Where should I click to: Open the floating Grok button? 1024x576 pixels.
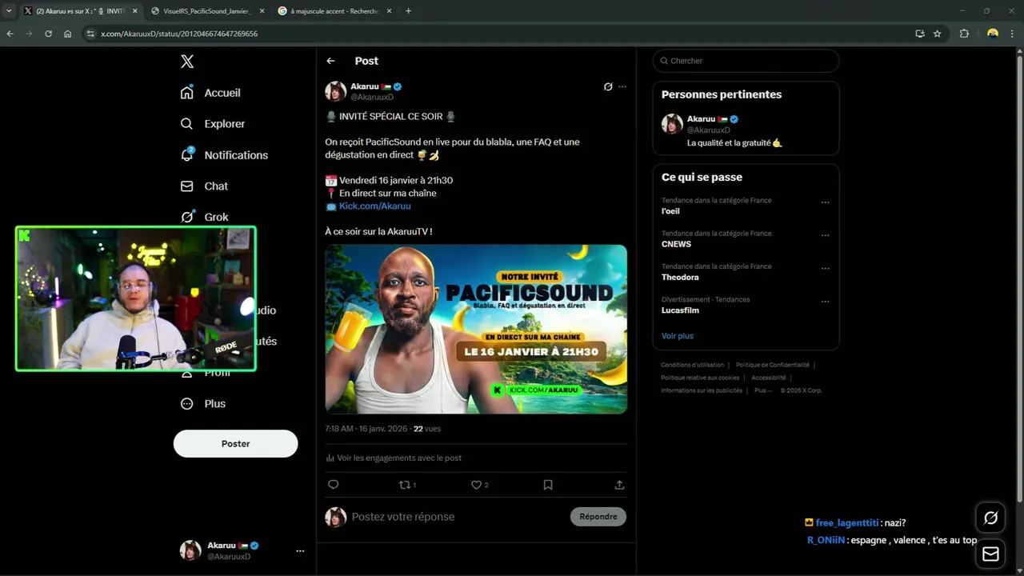[990, 518]
